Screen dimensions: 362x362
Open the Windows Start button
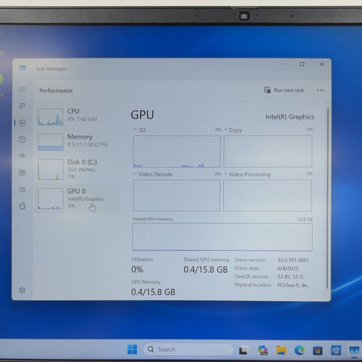(132, 349)
